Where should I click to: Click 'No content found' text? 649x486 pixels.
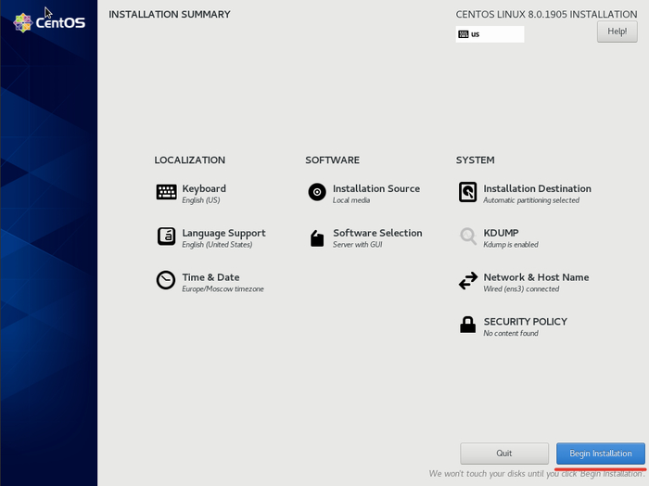(x=511, y=333)
